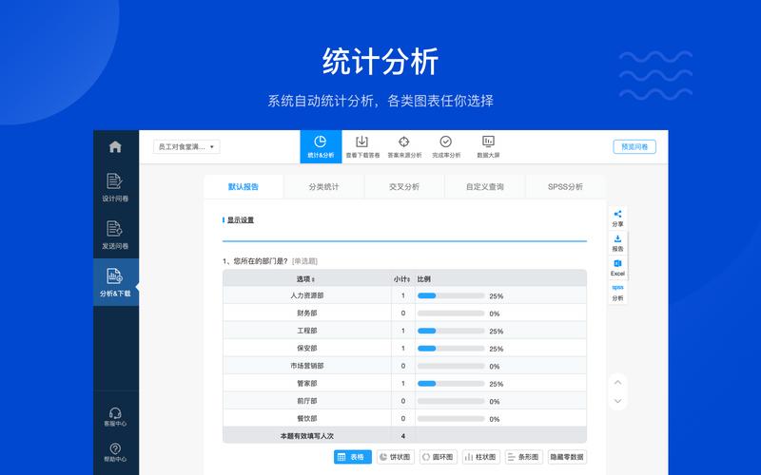This screenshot has width=761, height=475.
Task: Open 查看下载答卷 toolbar item
Action: (362, 147)
